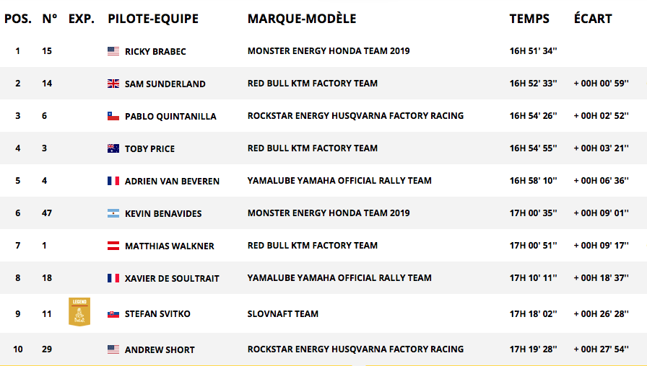
Task: Click the gold Legend badge icon
Action: [x=79, y=311]
